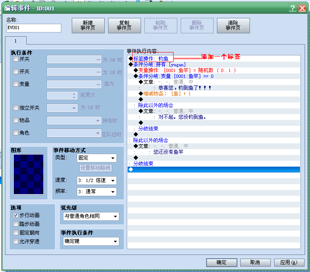Click the 变量 selector ellipsis field
The height and width of the screenshot is (272, 310).
pos(74,84)
